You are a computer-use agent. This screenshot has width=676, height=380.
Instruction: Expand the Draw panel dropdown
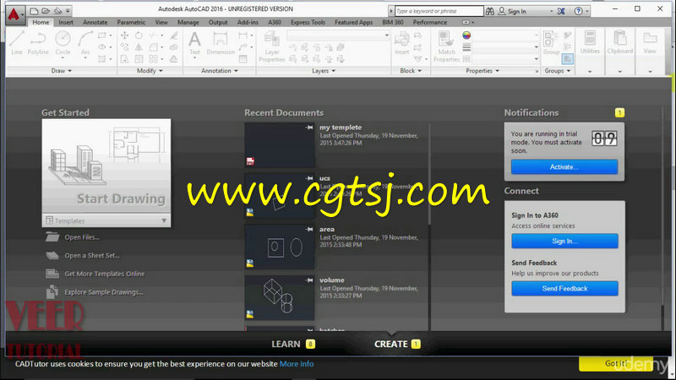pyautogui.click(x=61, y=71)
